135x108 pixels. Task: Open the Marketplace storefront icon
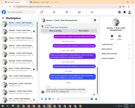pos(79,12)
